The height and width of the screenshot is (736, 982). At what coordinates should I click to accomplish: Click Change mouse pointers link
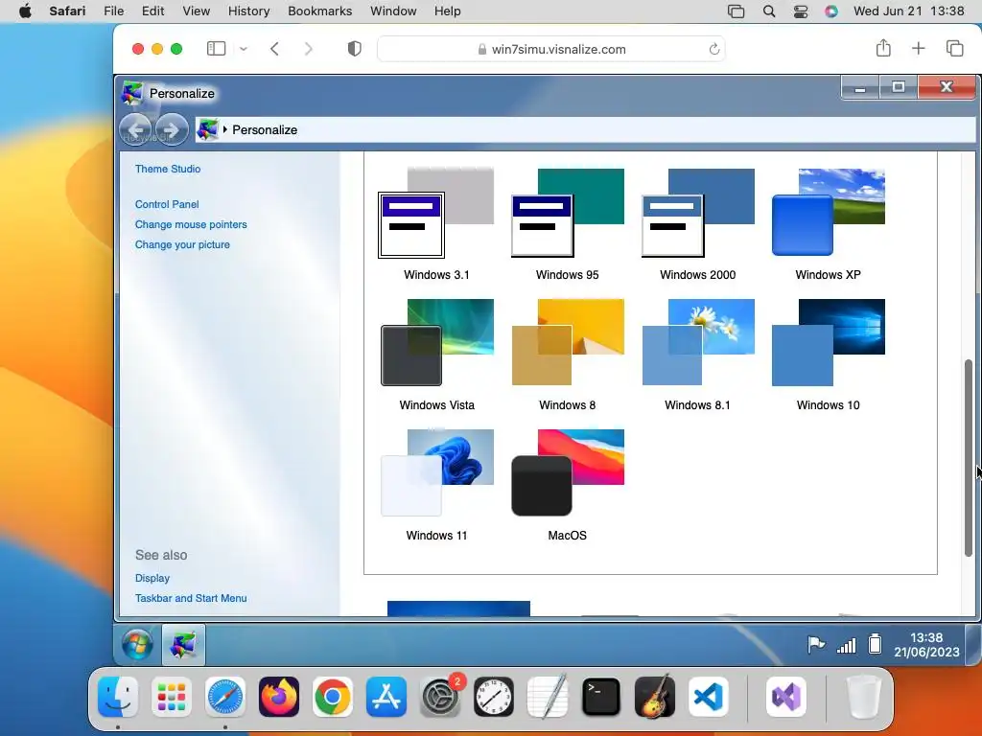(x=191, y=224)
